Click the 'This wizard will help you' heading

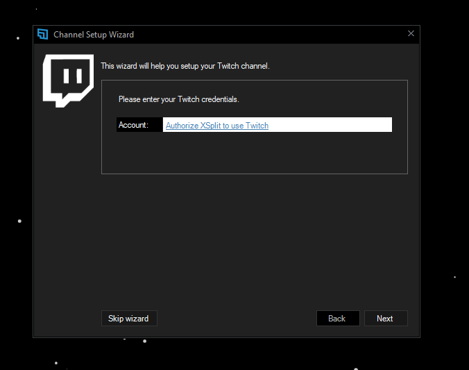(x=185, y=66)
